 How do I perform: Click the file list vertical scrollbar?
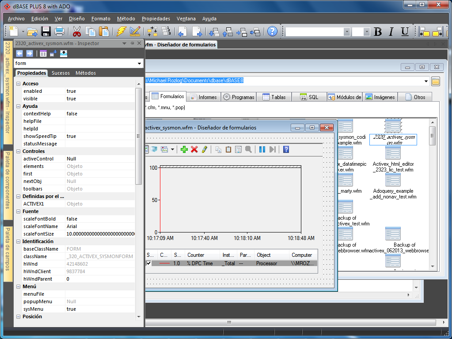432,194
